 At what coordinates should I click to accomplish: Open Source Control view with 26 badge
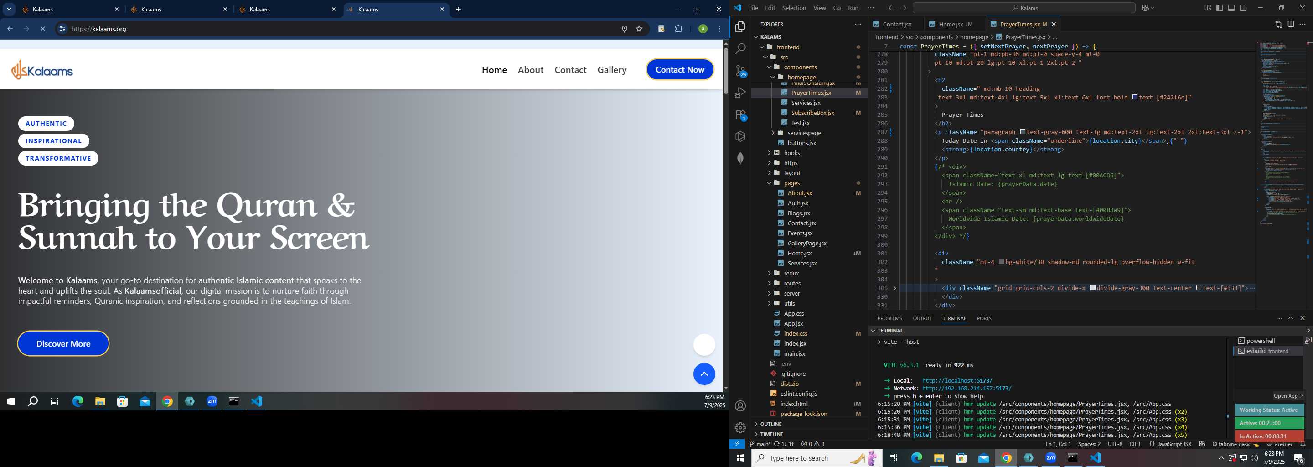click(740, 71)
